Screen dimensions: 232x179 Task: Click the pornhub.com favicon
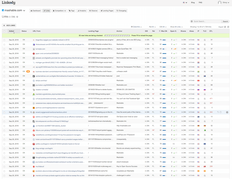[34, 108]
